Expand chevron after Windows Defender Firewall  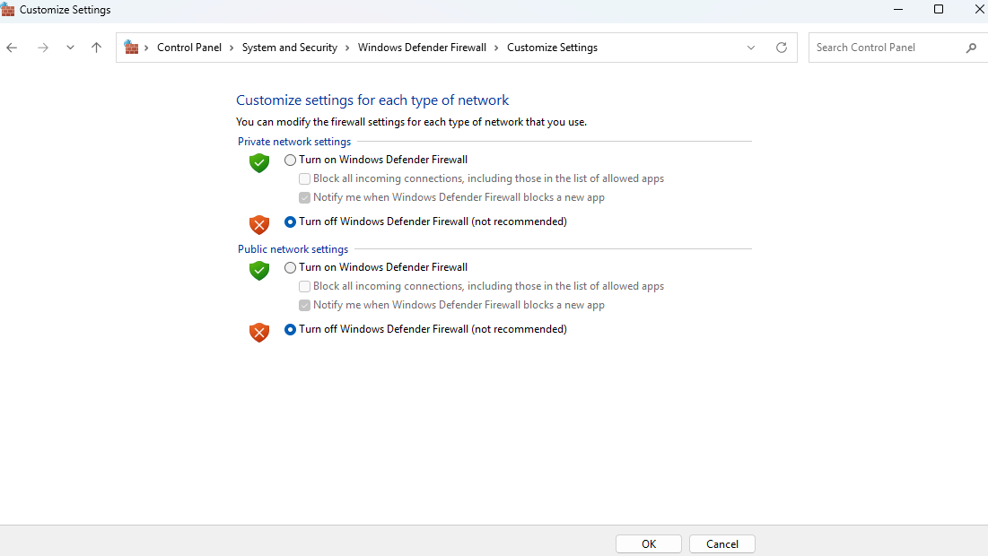(496, 48)
